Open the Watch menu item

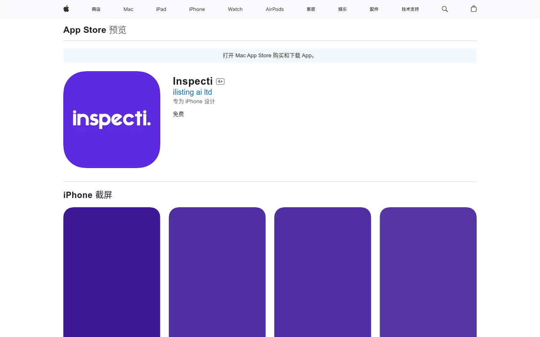click(x=235, y=9)
